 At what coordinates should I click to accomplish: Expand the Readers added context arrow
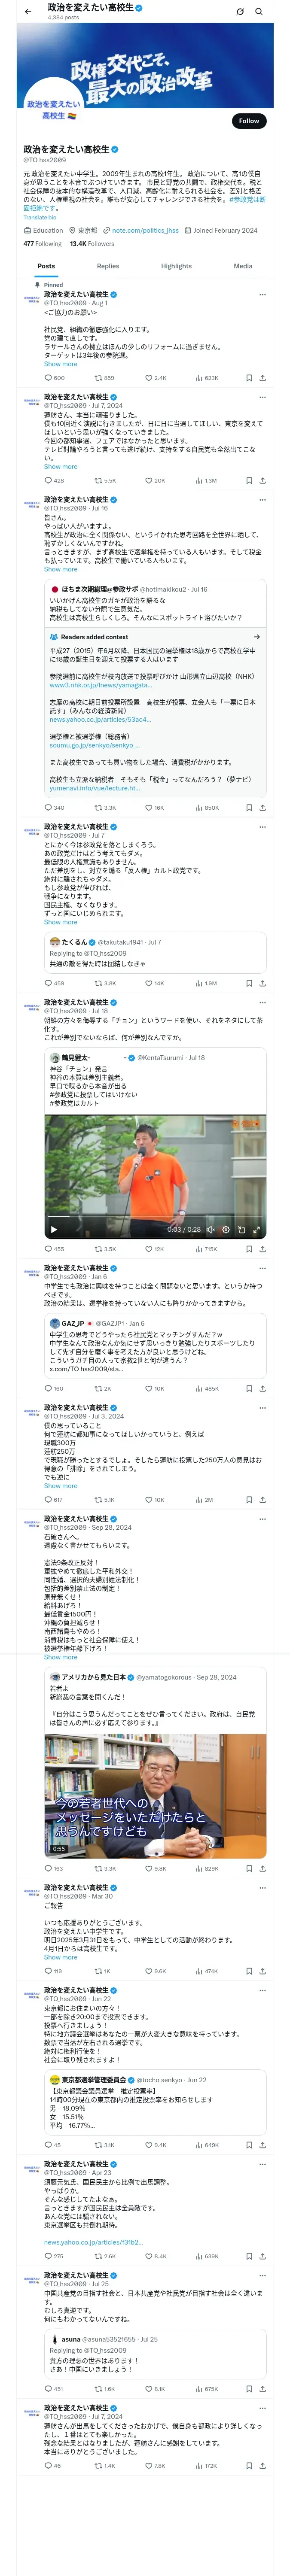257,637
